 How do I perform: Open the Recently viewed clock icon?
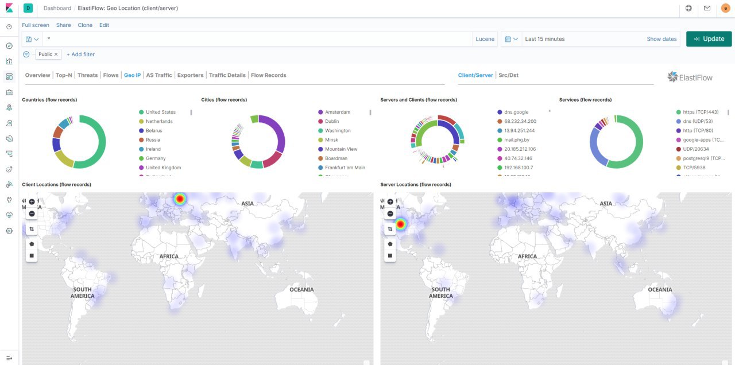9,27
